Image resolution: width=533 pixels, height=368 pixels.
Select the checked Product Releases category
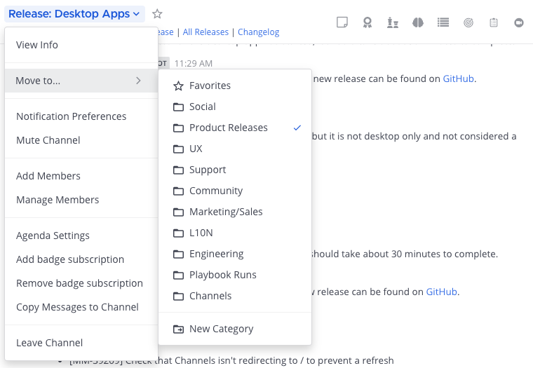(x=229, y=128)
